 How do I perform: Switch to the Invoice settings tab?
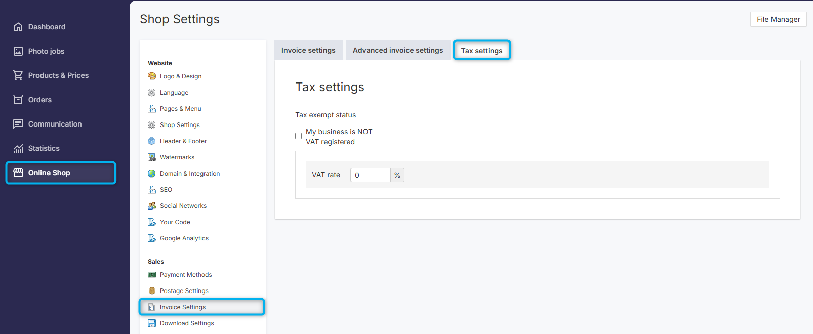point(308,50)
